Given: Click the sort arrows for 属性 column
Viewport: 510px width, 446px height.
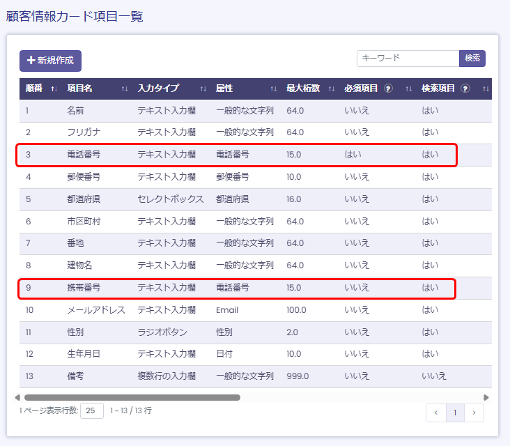Looking at the screenshot, I should pos(274,89).
